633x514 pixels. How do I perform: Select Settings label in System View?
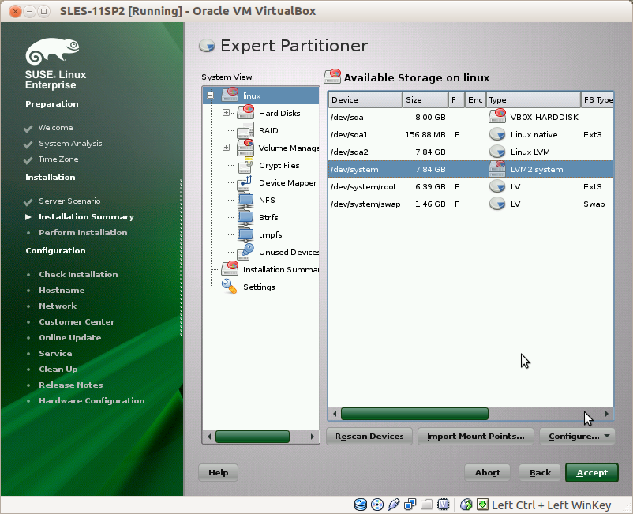(259, 287)
